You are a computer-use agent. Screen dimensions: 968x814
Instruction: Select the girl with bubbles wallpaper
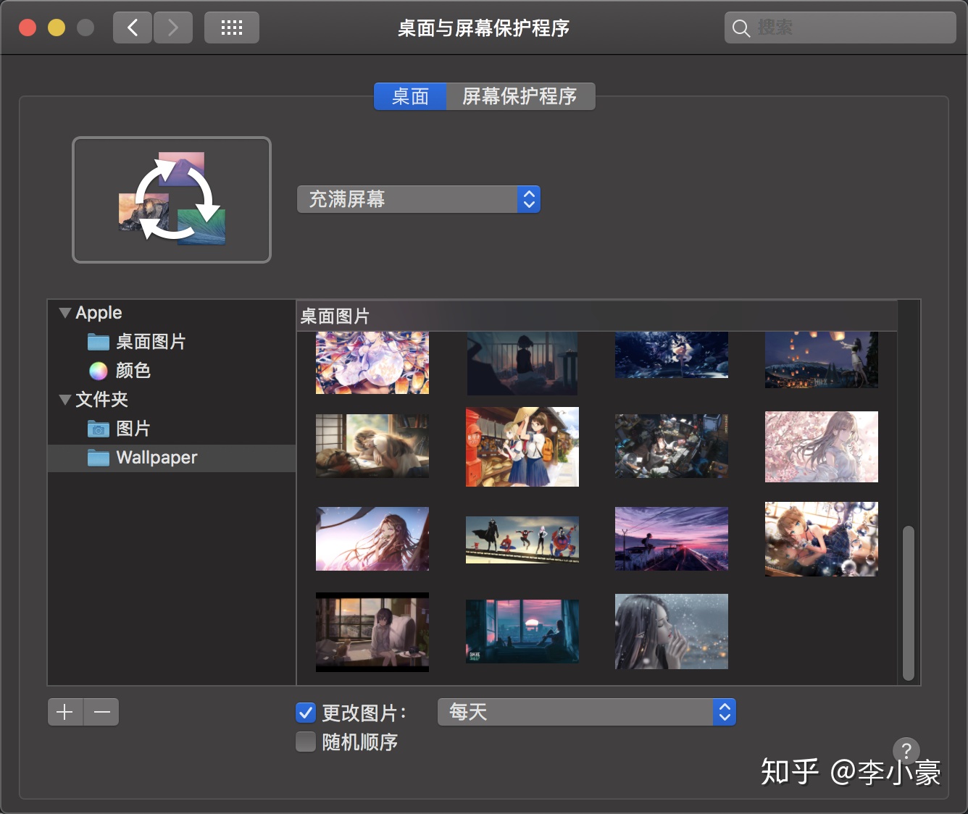pyautogui.click(x=822, y=539)
